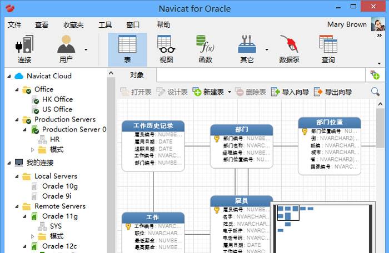Click the 导入向导 button

pyautogui.click(x=290, y=92)
